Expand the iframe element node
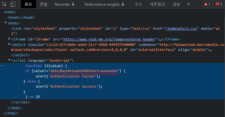This screenshot has width=225, height=117. (x=9, y=39)
